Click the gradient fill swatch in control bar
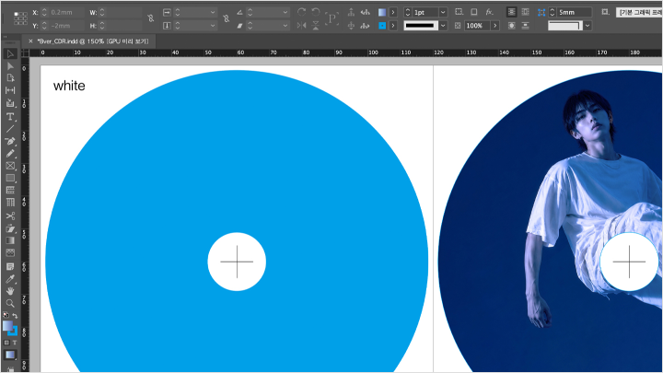 (x=382, y=12)
